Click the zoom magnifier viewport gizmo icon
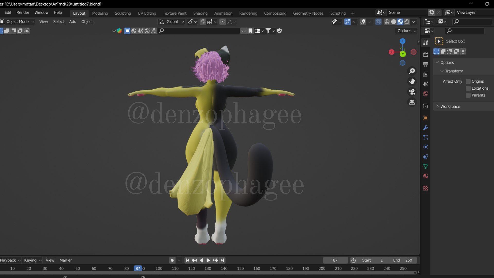This screenshot has width=494, height=278. 412,71
